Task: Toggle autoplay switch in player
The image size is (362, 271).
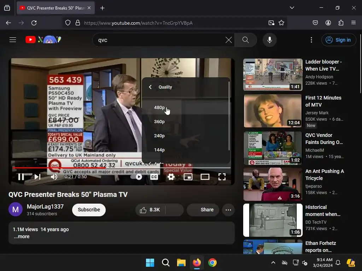Action: pyautogui.click(x=137, y=177)
